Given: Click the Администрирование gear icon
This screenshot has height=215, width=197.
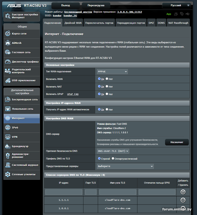Looking at the screenshot, I should (8, 156).
